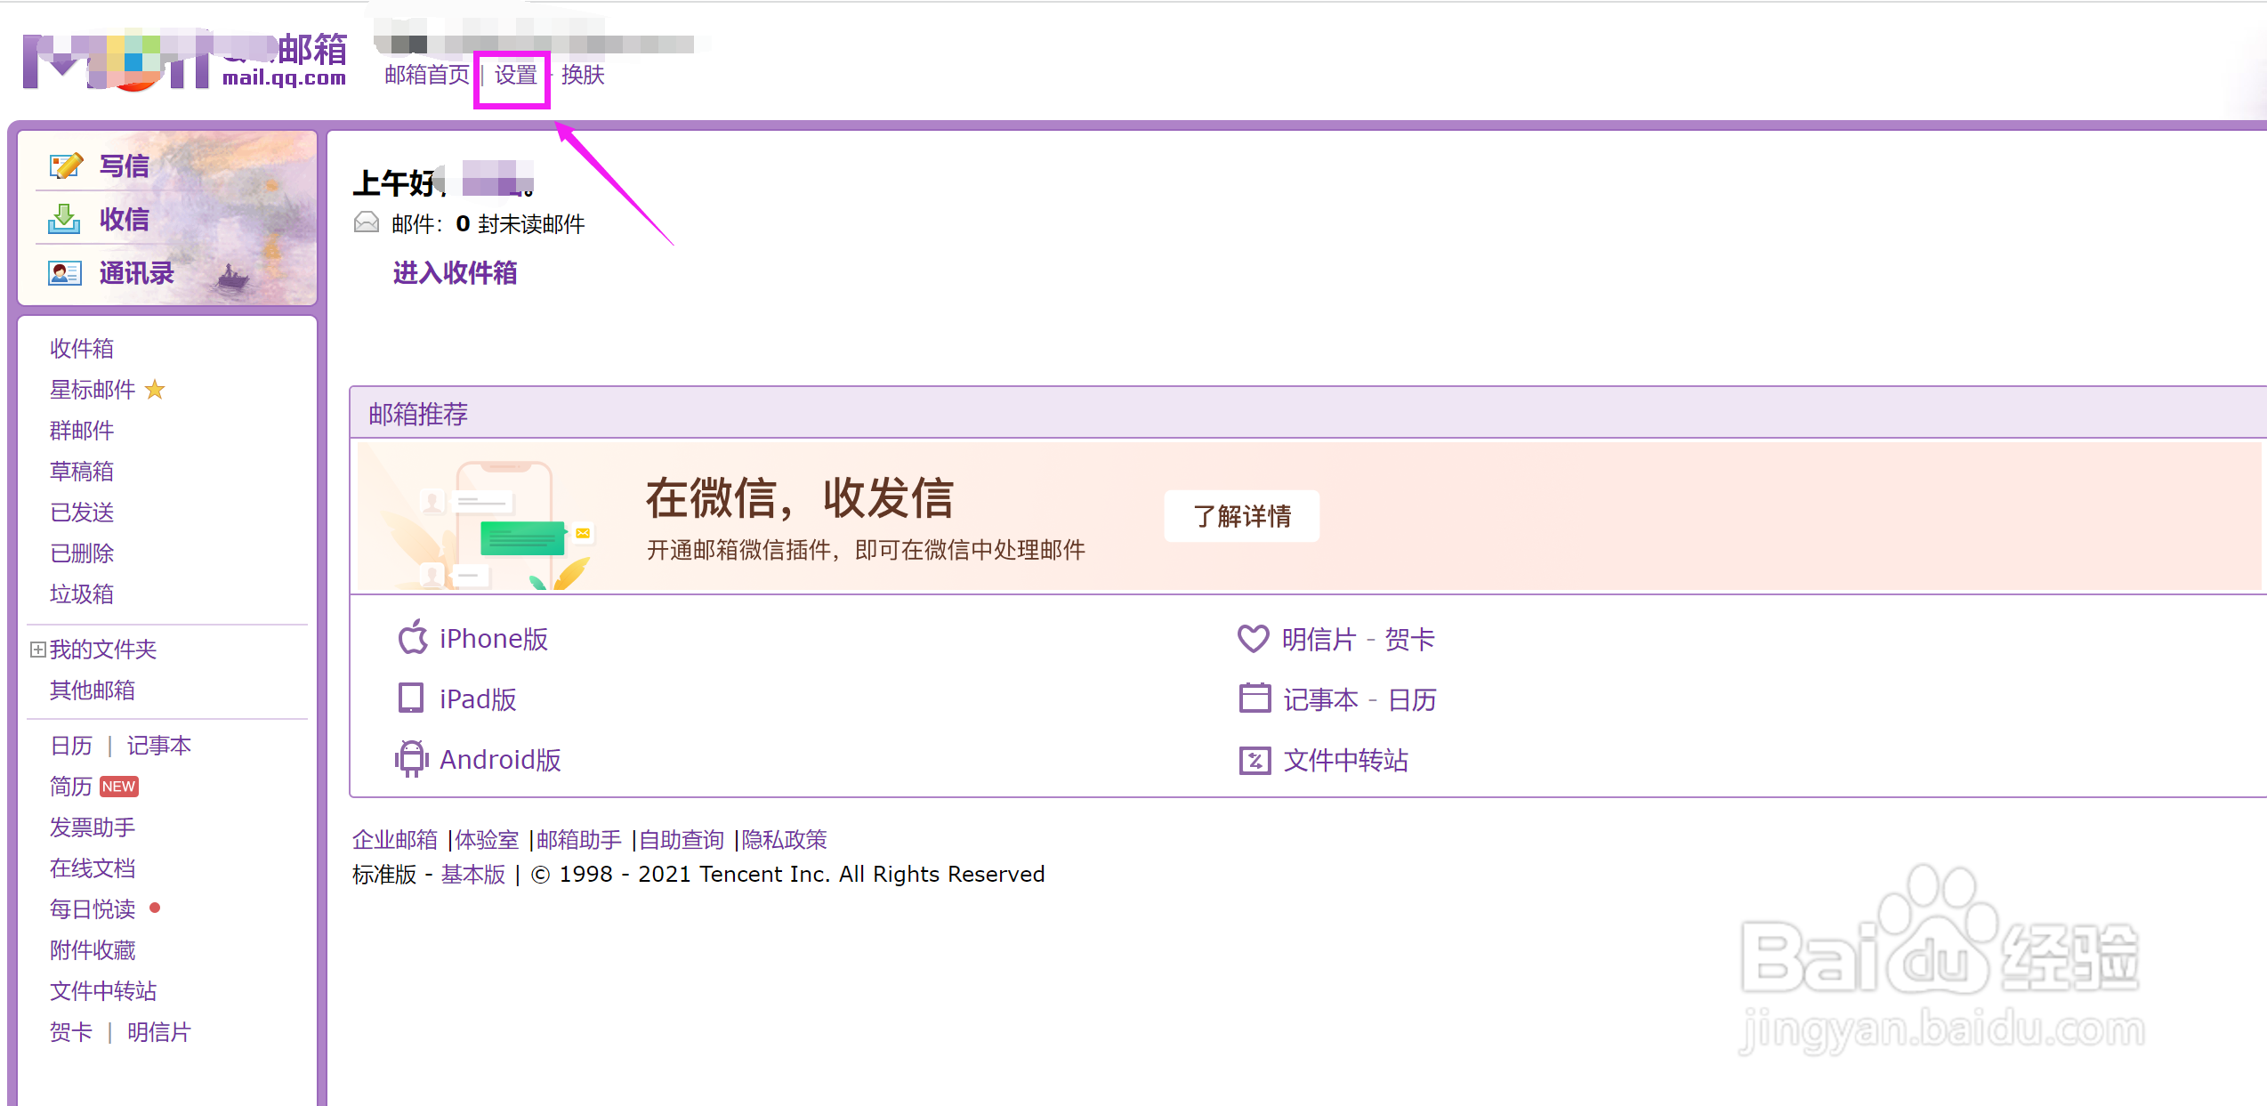
Task: Switch to 基本版 via footer link
Action: pos(472,875)
